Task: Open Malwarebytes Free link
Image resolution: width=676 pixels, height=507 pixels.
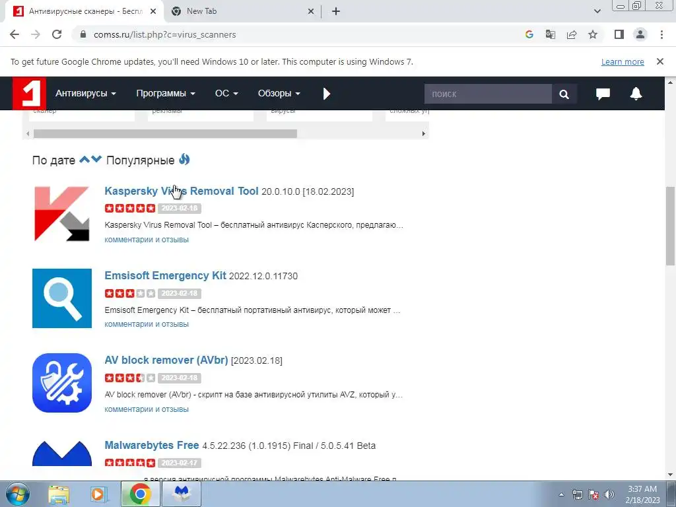Action: pyautogui.click(x=152, y=446)
